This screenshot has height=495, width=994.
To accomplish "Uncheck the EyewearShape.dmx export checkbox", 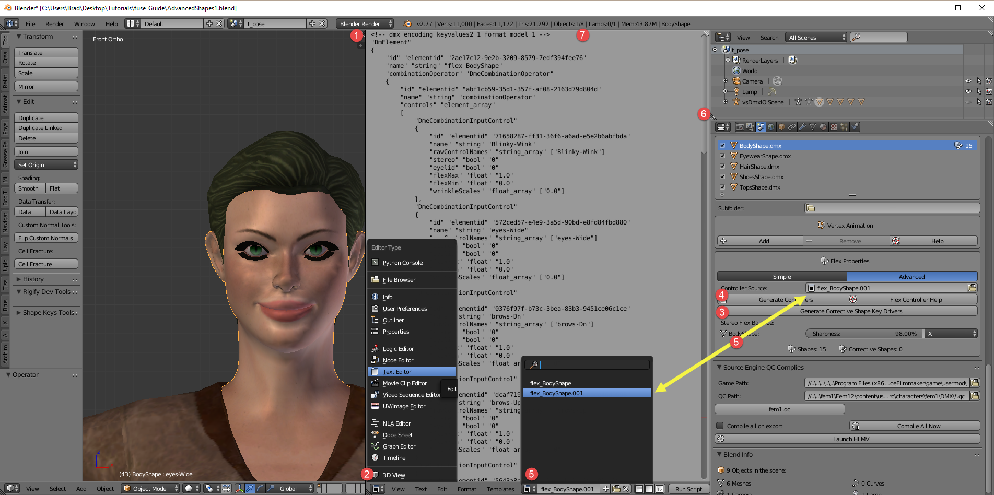I will [x=722, y=156].
